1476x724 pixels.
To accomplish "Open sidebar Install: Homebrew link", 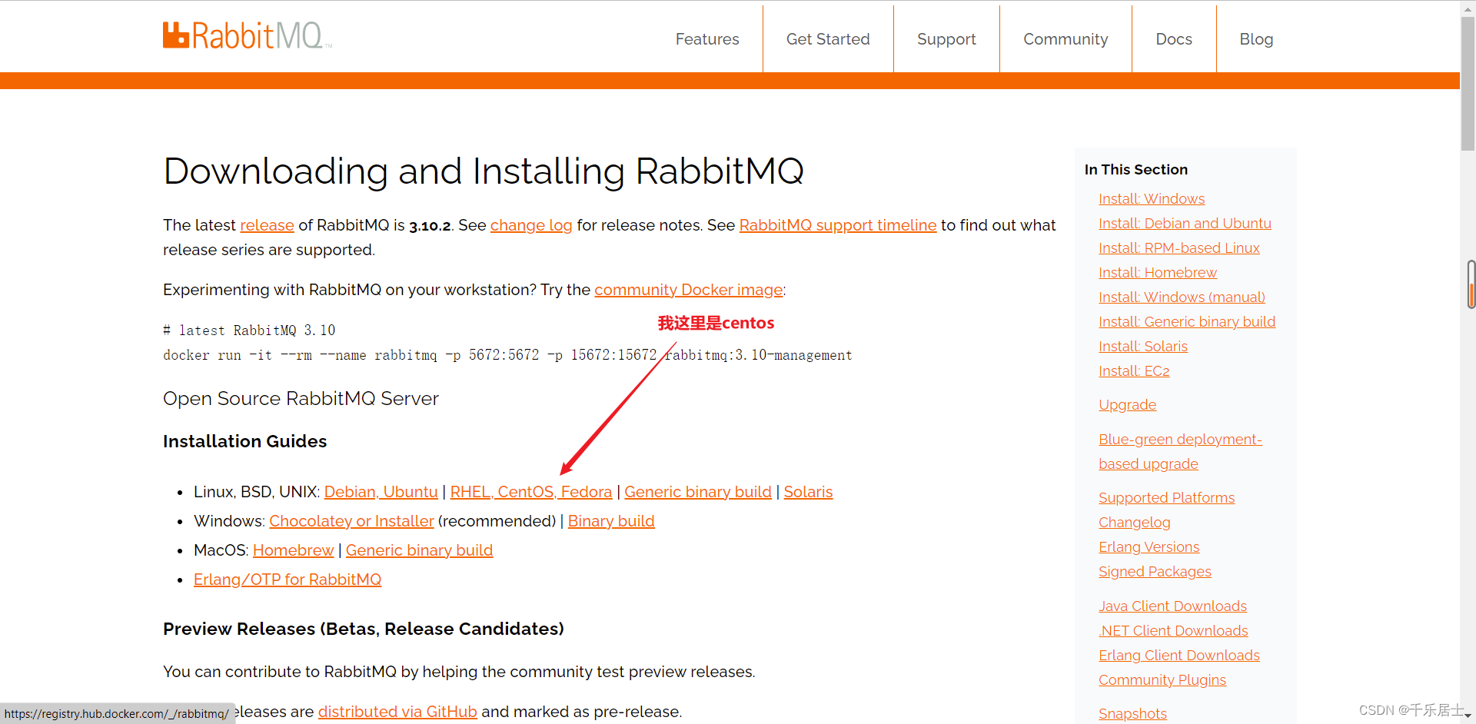I will pos(1158,273).
